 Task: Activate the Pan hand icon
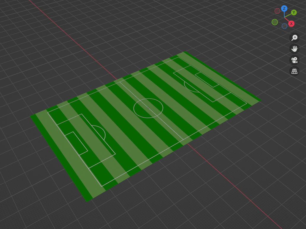coord(294,48)
